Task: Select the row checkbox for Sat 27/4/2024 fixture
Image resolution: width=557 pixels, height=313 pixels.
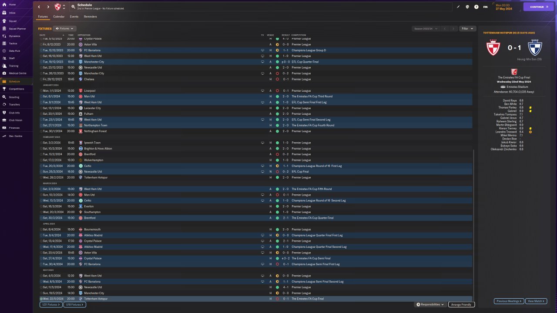Action: point(41,258)
